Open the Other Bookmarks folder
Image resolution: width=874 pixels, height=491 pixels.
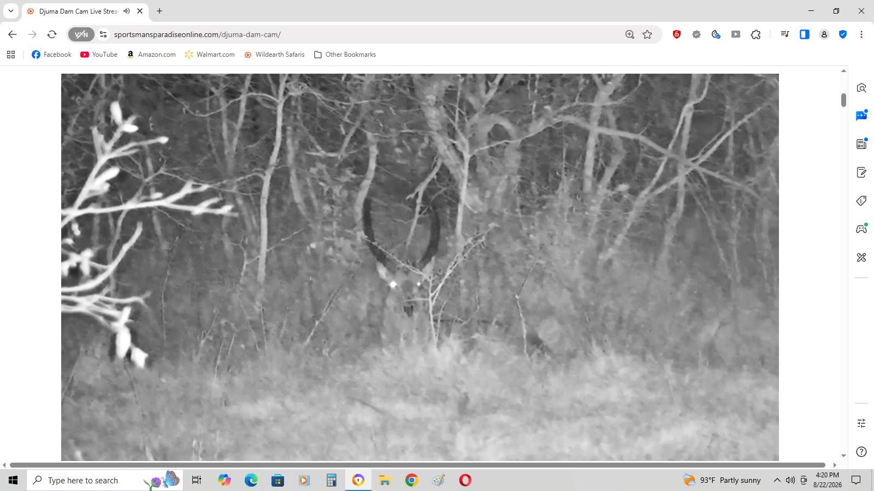(x=345, y=55)
